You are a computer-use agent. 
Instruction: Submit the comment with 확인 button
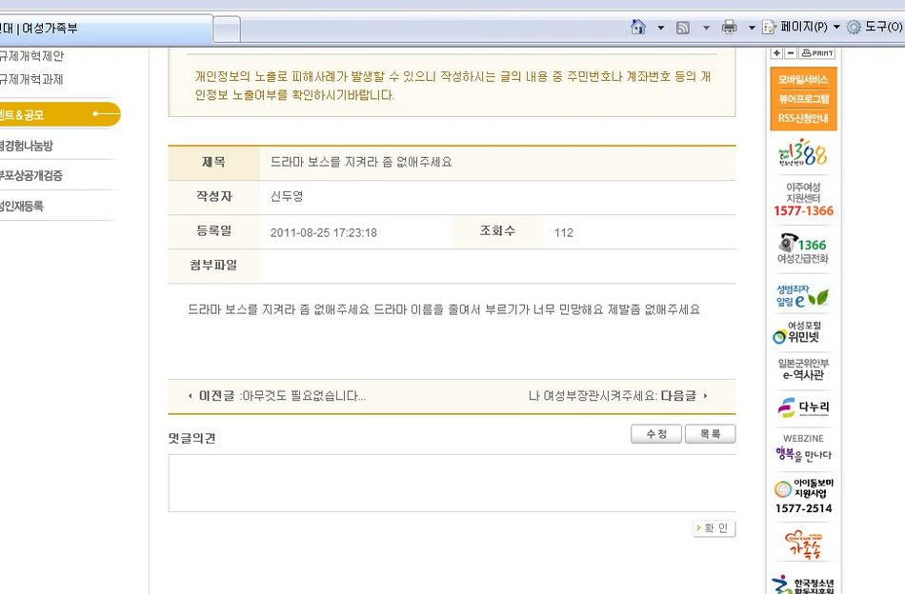[x=714, y=528]
